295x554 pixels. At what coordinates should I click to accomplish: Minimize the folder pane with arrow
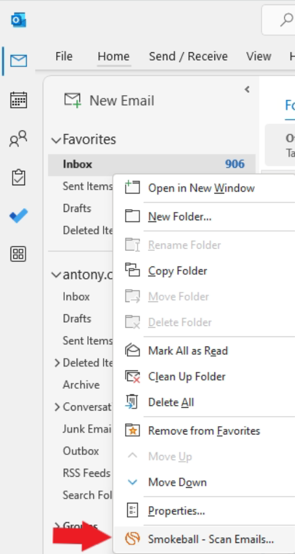(247, 90)
